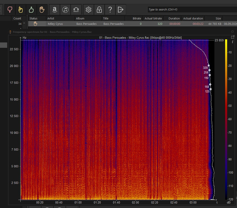237x208 pixels.
Task: Open spectrum in external window icon
Action: coord(233,37)
